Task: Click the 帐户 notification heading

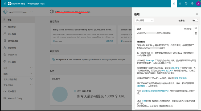Action: click(139, 29)
